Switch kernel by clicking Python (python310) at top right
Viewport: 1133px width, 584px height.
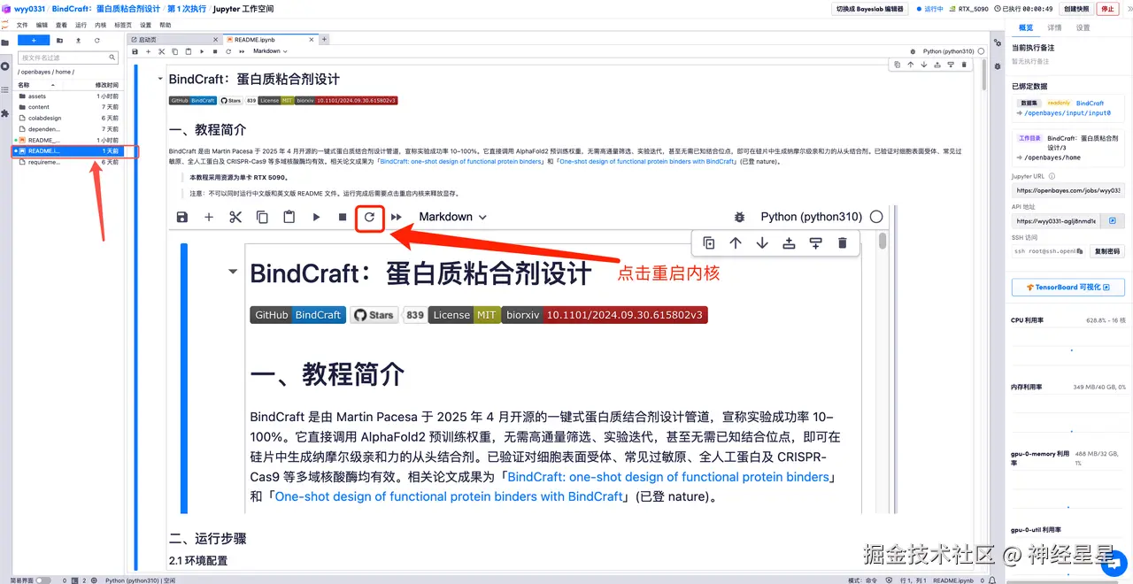949,51
